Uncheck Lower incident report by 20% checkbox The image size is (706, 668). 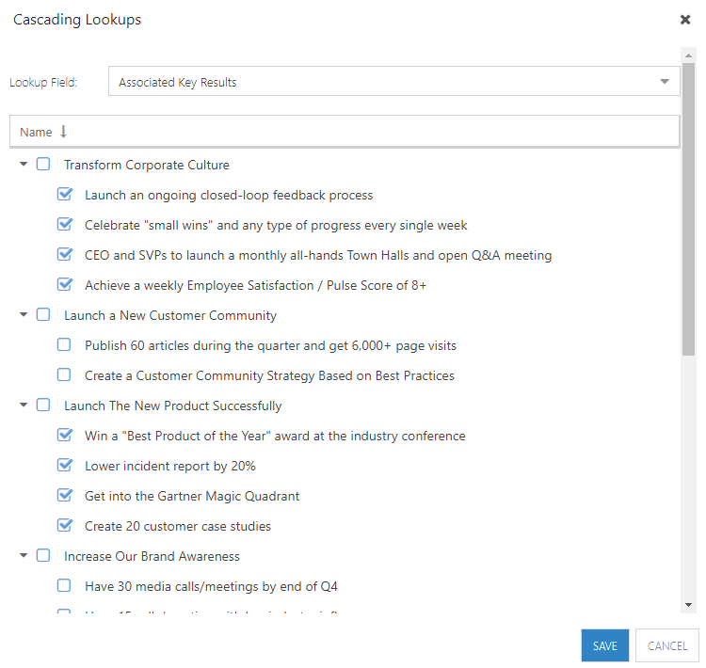(64, 465)
